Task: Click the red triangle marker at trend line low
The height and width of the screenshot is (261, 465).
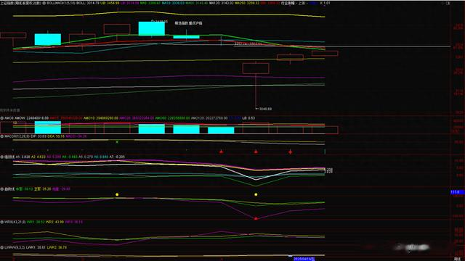Action: (x=256, y=218)
